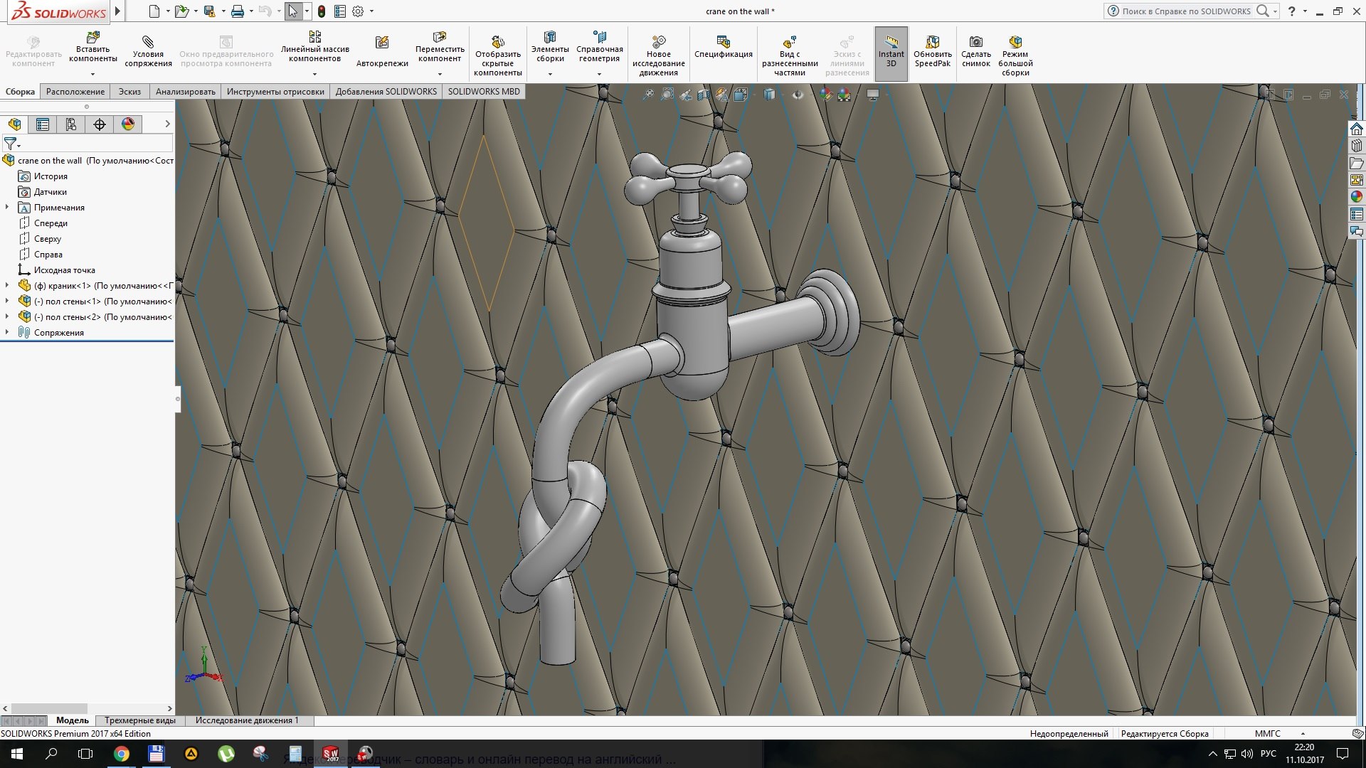Click the Apply Scene icon
This screenshot has width=1366, height=768.
(844, 95)
